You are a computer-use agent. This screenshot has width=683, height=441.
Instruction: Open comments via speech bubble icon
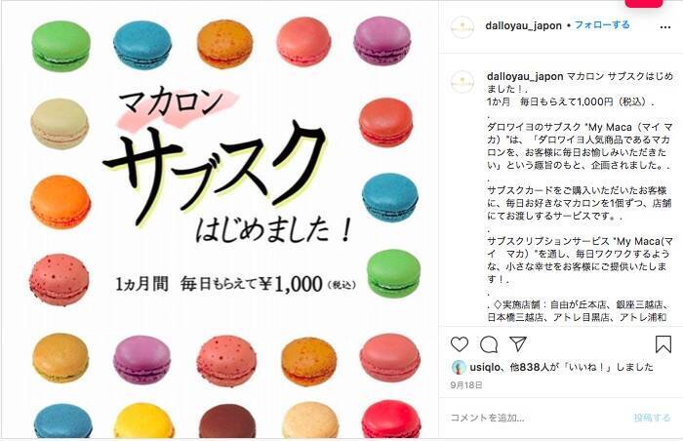click(489, 344)
